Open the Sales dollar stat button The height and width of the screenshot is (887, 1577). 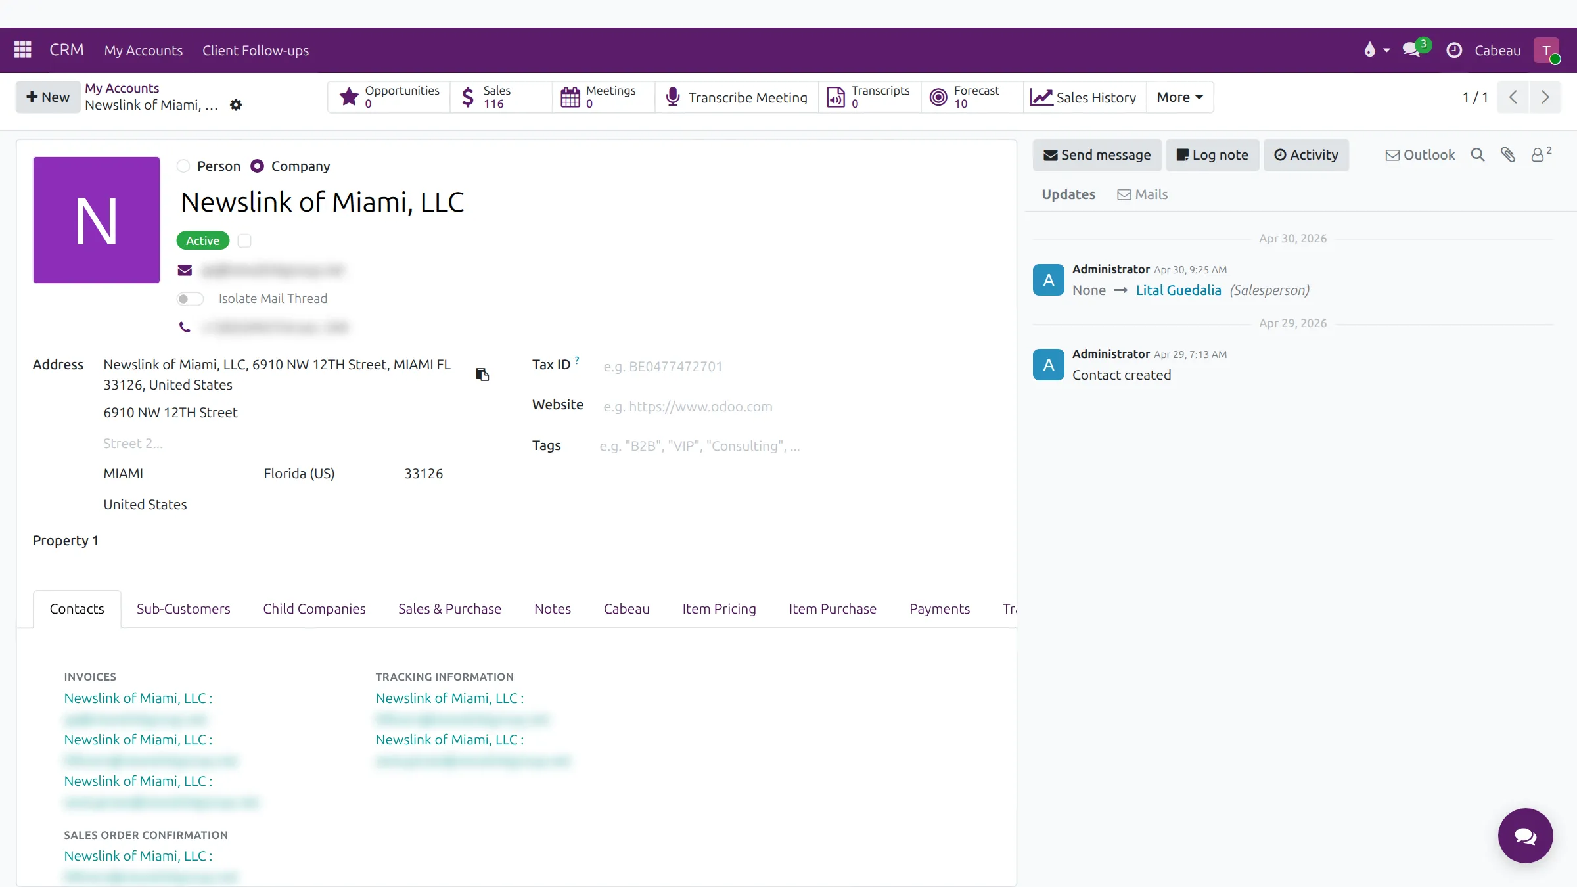pyautogui.click(x=501, y=97)
